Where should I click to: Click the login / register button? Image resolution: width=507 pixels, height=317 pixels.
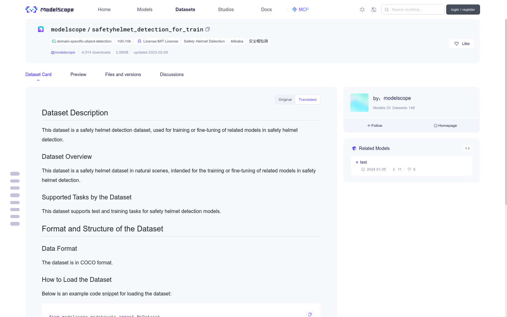[463, 10]
